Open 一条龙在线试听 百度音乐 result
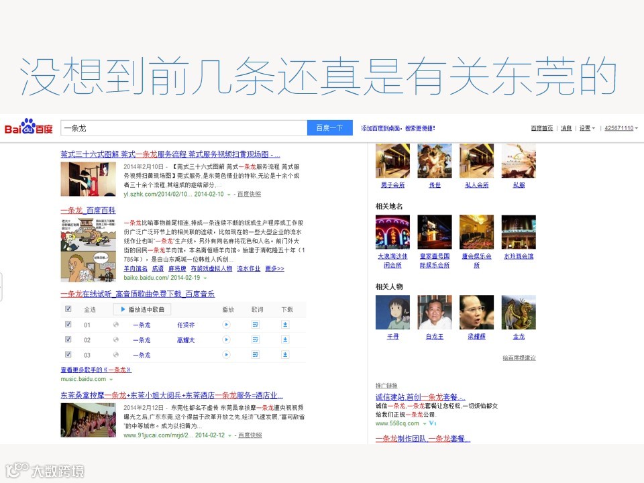This screenshot has width=644, height=483. (x=138, y=294)
